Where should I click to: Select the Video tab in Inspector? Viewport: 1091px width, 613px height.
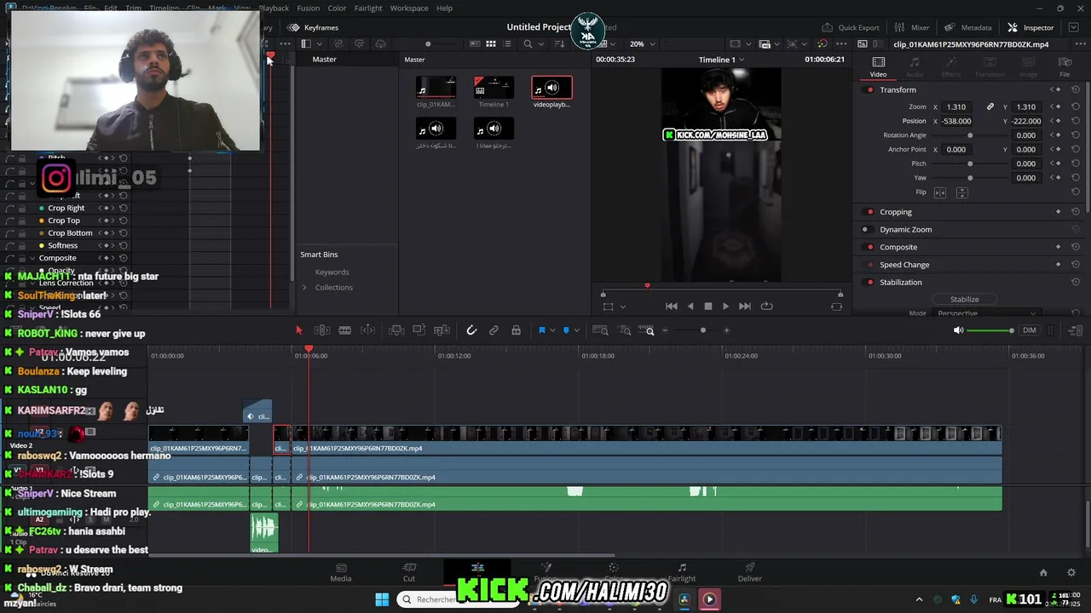pyautogui.click(x=878, y=66)
